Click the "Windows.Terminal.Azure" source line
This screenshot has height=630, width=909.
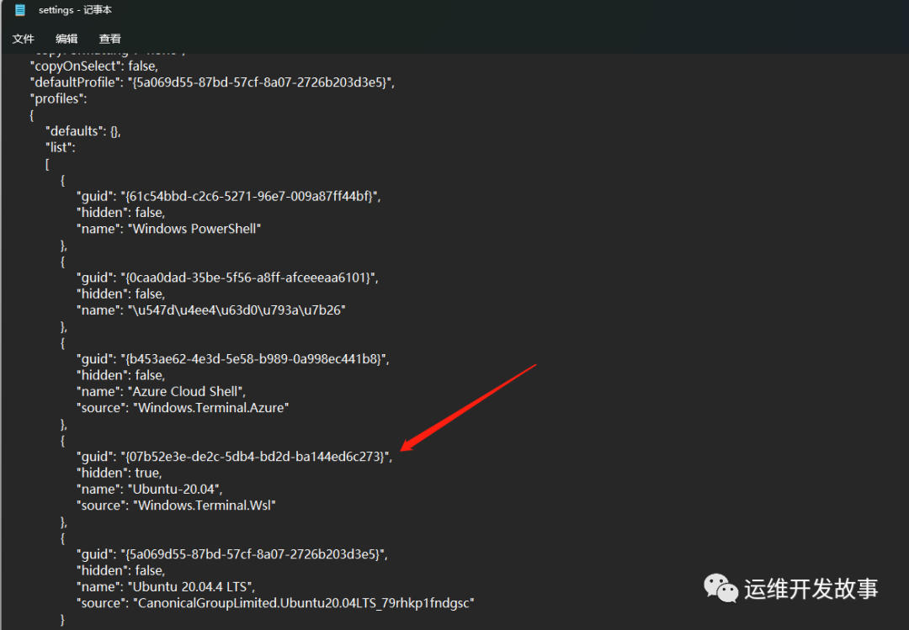tap(183, 407)
